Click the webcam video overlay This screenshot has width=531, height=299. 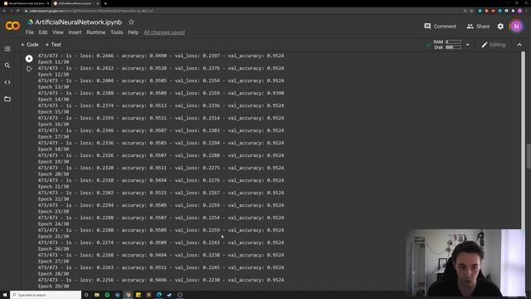(x=465, y=263)
